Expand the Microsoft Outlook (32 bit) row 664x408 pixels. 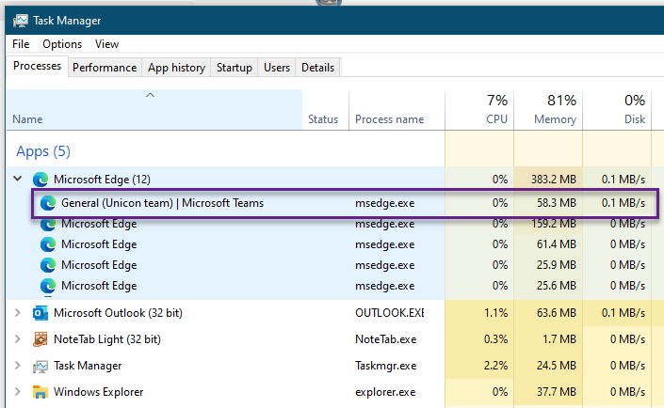(17, 312)
